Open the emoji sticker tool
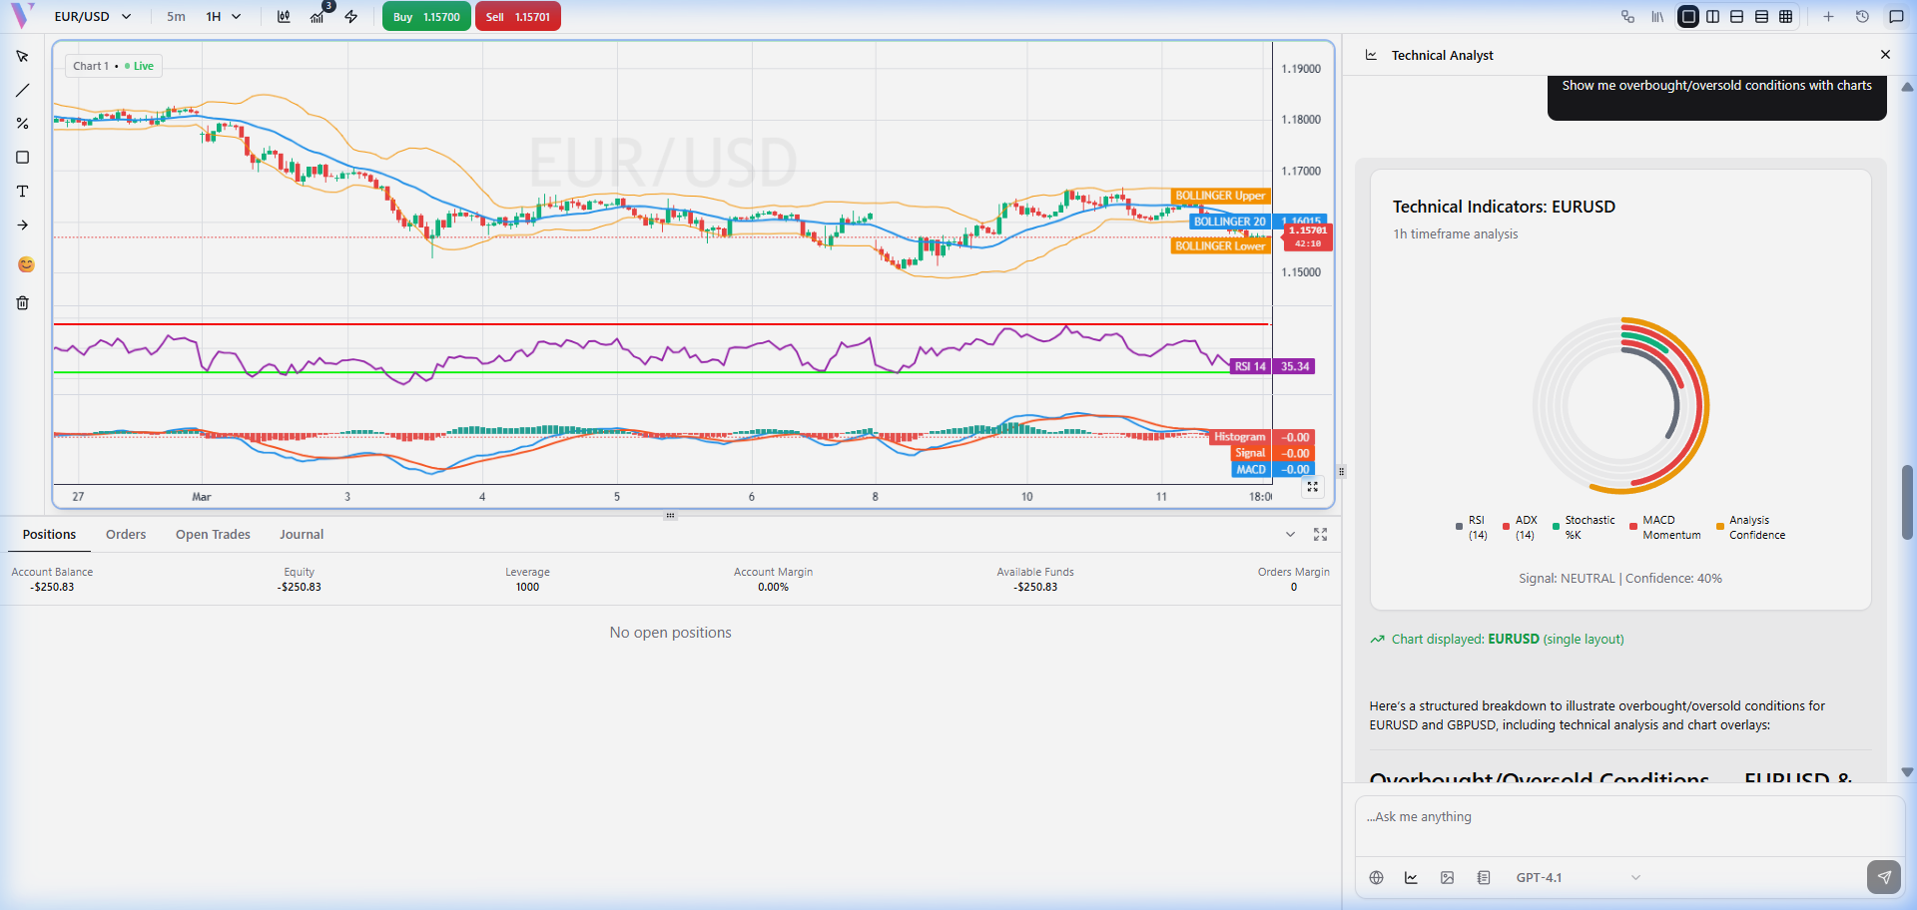This screenshot has width=1917, height=910. pyautogui.click(x=26, y=264)
